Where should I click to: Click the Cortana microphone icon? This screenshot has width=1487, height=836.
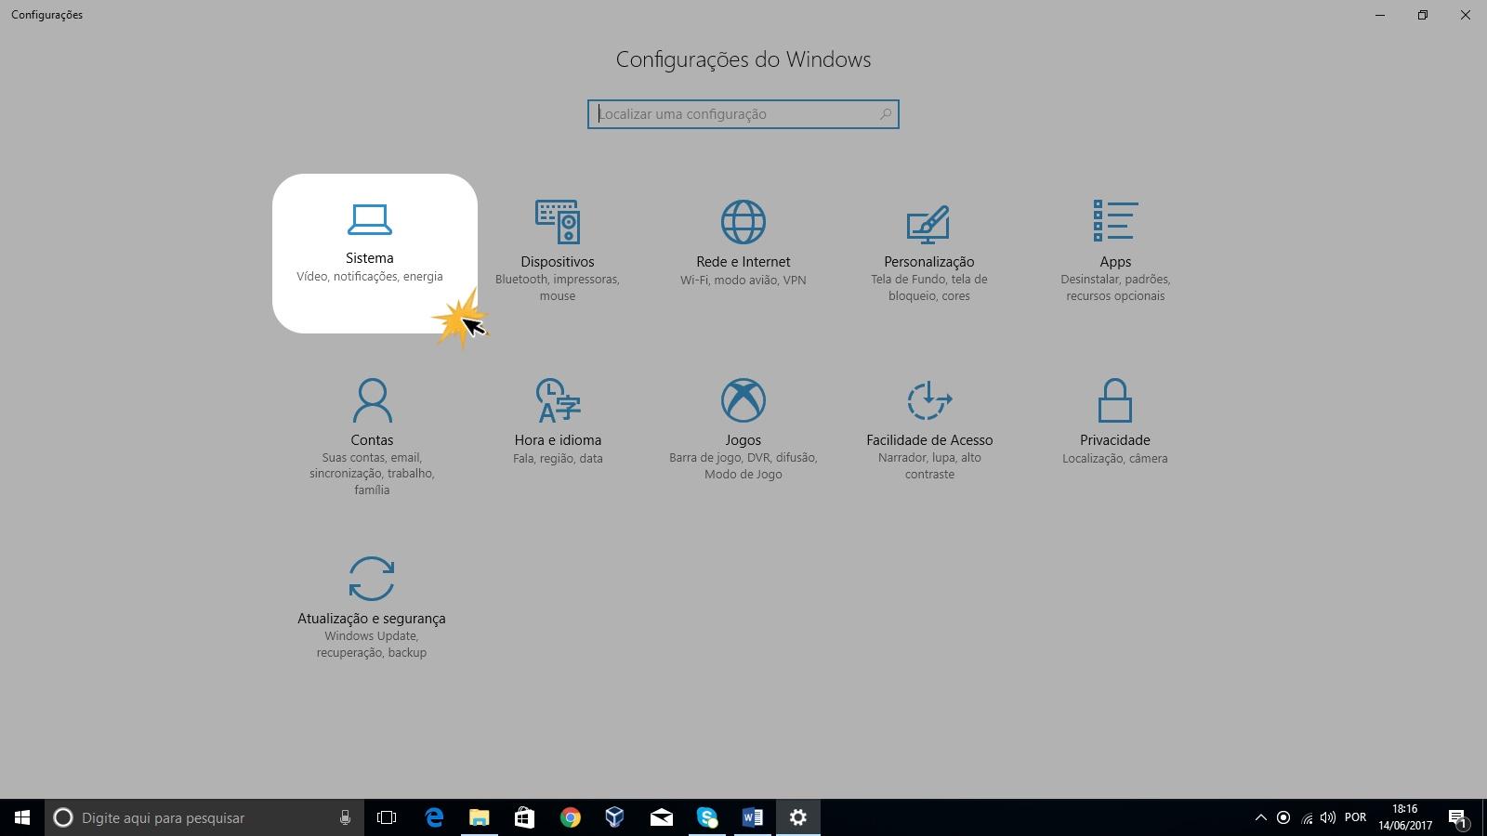click(x=345, y=817)
